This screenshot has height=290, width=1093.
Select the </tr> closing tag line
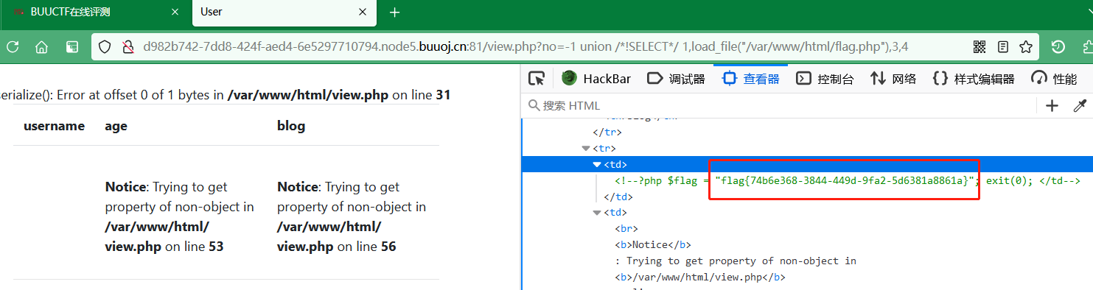point(607,132)
